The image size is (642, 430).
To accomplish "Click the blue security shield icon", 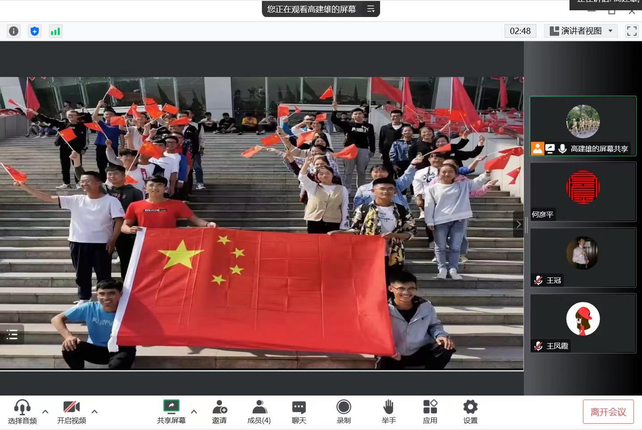I will click(x=34, y=31).
